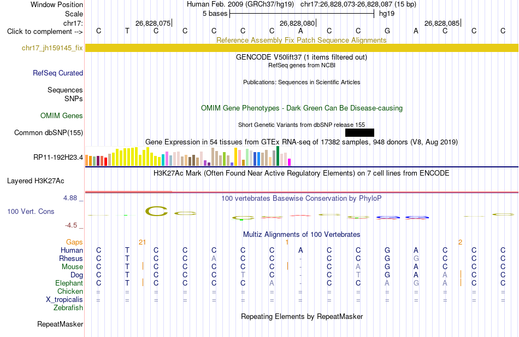Image resolution: width=519 pixels, height=337 pixels.
Task: Open the RP11-192H23.4 GTEx label
Action: 58,157
